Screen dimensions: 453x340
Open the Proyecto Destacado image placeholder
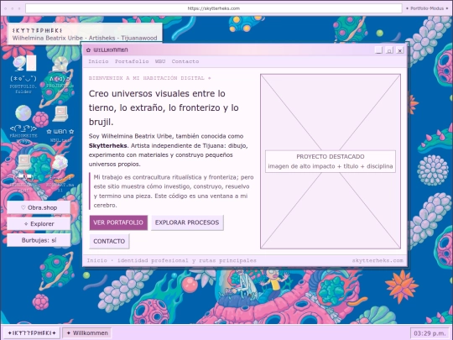331,161
